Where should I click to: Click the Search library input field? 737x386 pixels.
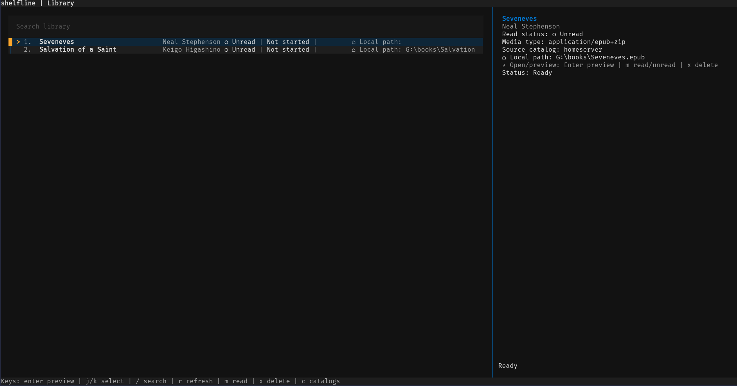click(245, 26)
